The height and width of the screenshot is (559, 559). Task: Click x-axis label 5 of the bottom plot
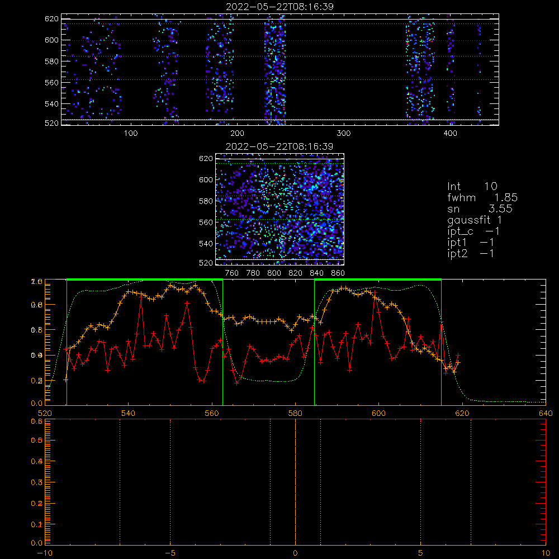point(421,553)
